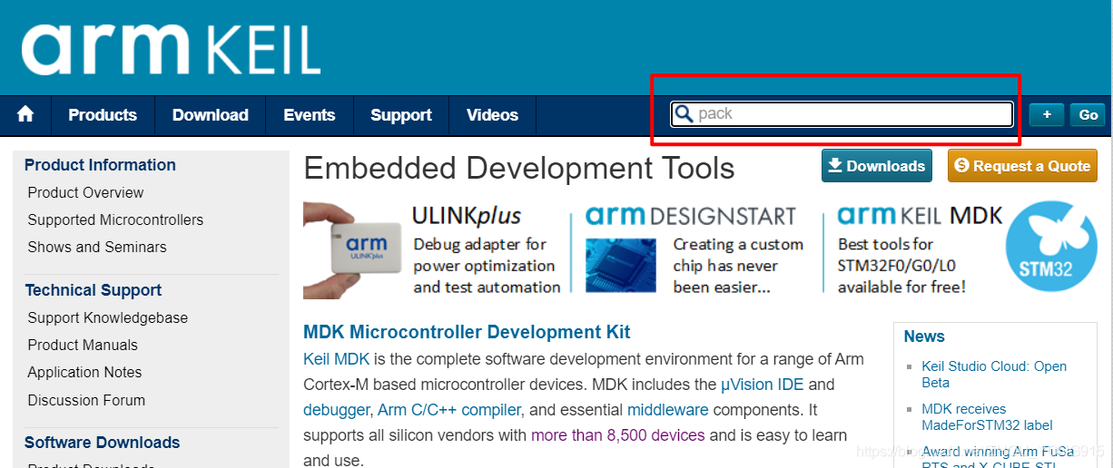Open the Technical Support heading
The height and width of the screenshot is (468, 1113).
(94, 290)
